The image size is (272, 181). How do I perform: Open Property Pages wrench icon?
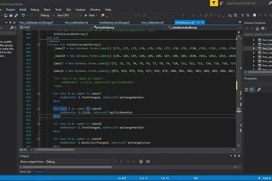(259, 89)
